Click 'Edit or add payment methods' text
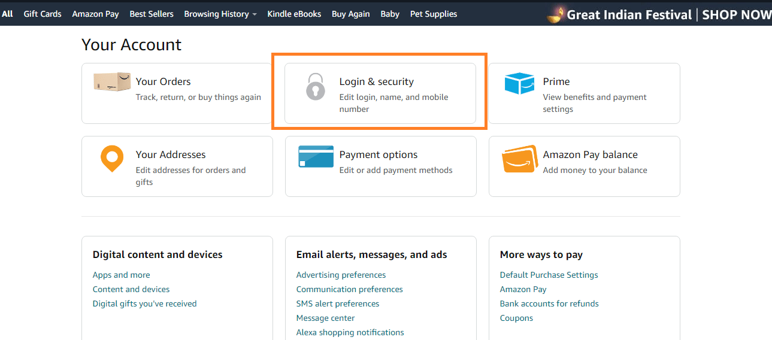 point(396,170)
